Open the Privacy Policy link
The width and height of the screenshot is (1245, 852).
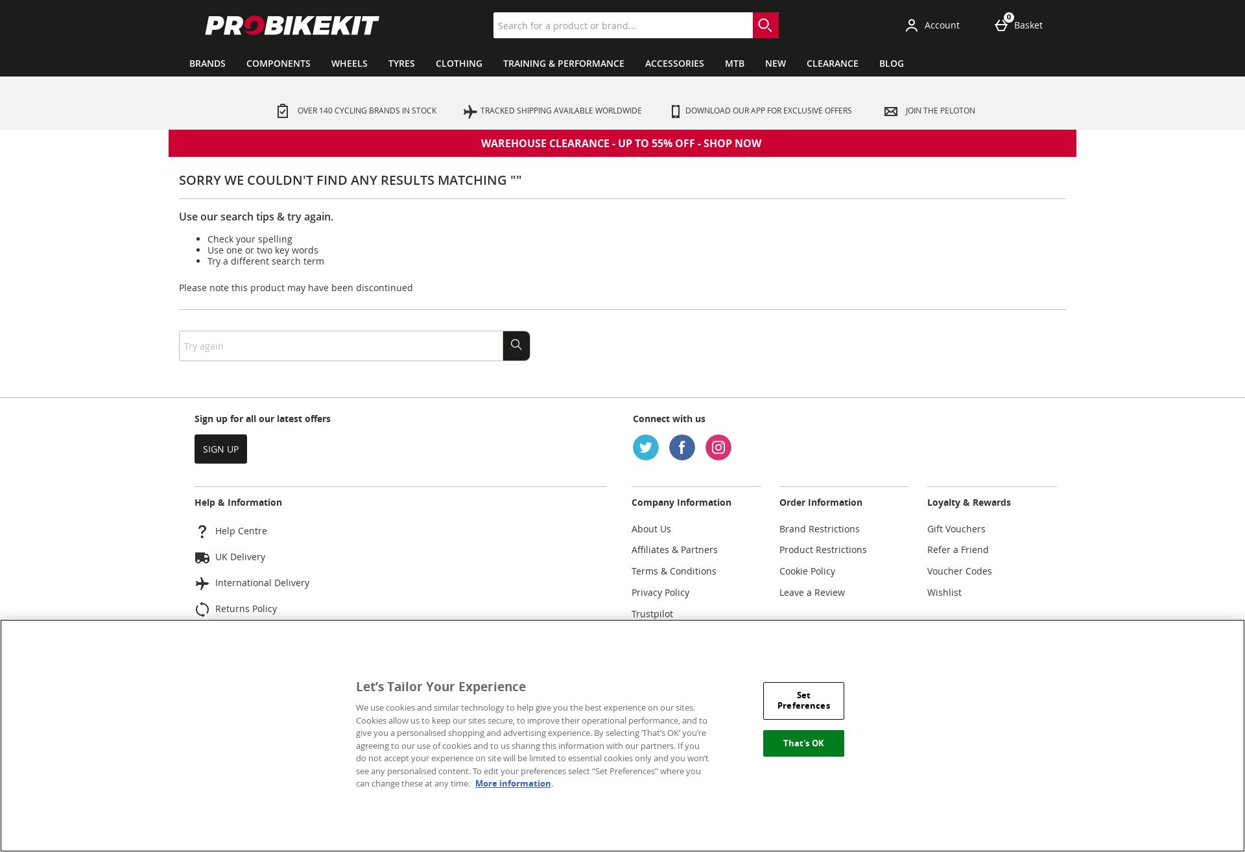tap(660, 593)
